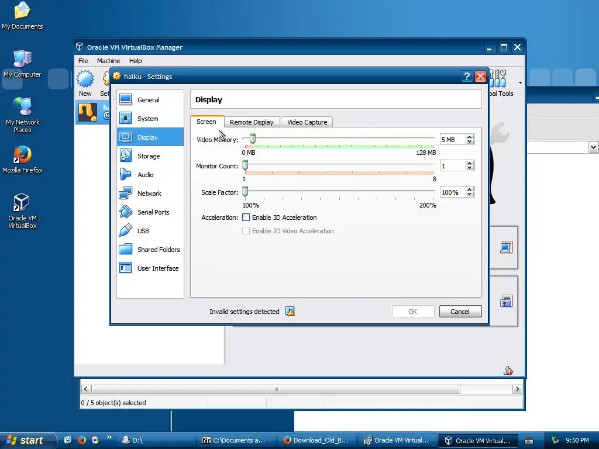Switch to the Video Capture tab

pyautogui.click(x=307, y=122)
